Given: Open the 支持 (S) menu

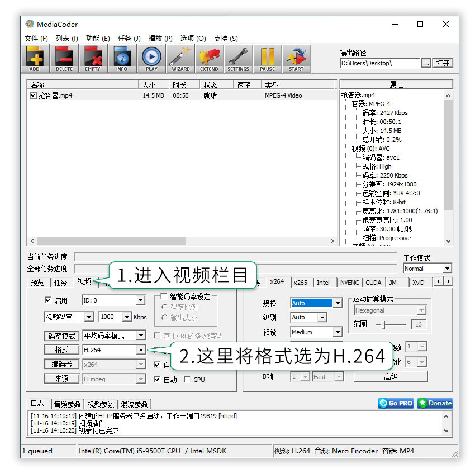Looking at the screenshot, I should (x=226, y=39).
